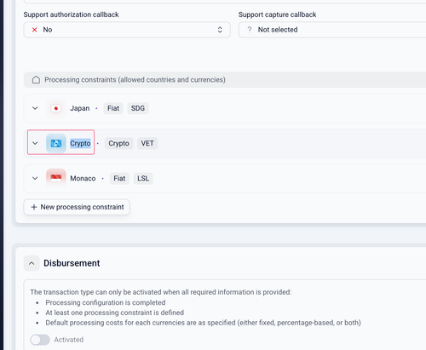
Task: Click the VET currency tag
Action: tap(147, 143)
